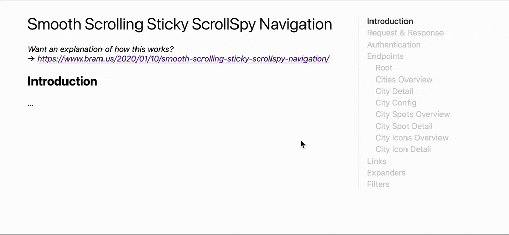Click the italic "Want an explanation" text

click(100, 49)
